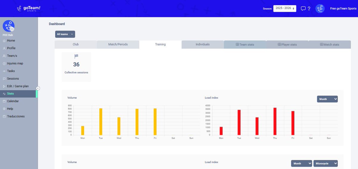The width and height of the screenshot is (358, 169).
Task: Click the 36 Collective sessions card
Action: [x=76, y=67]
